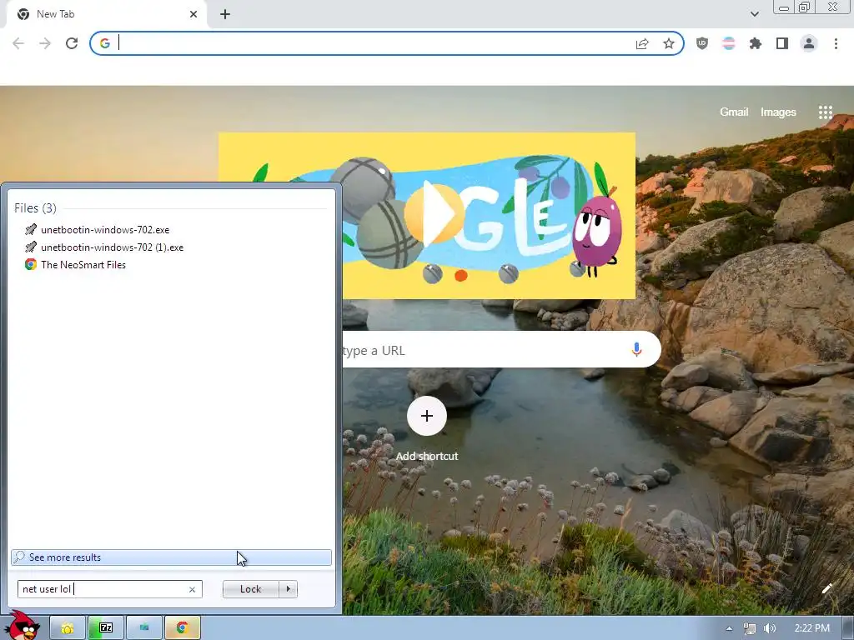Click the Lock button
Image resolution: width=854 pixels, height=640 pixels.
[250, 589]
